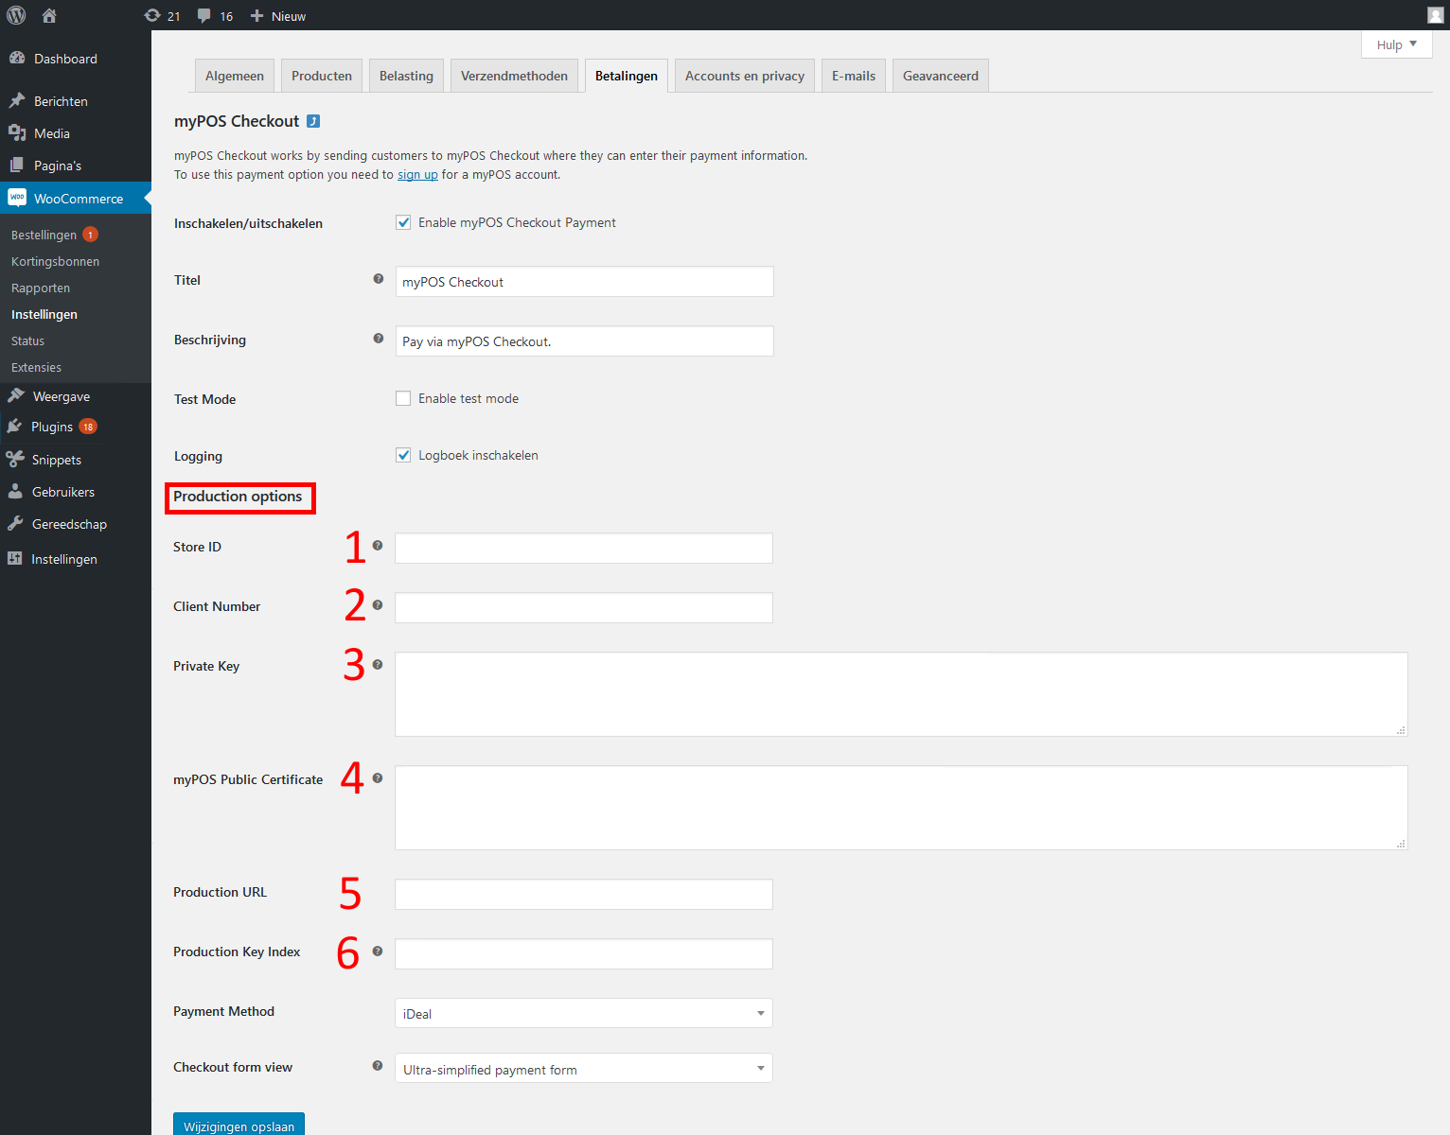The image size is (1450, 1135).
Task: Click the Wijzigingen opslaan button
Action: [x=239, y=1125]
